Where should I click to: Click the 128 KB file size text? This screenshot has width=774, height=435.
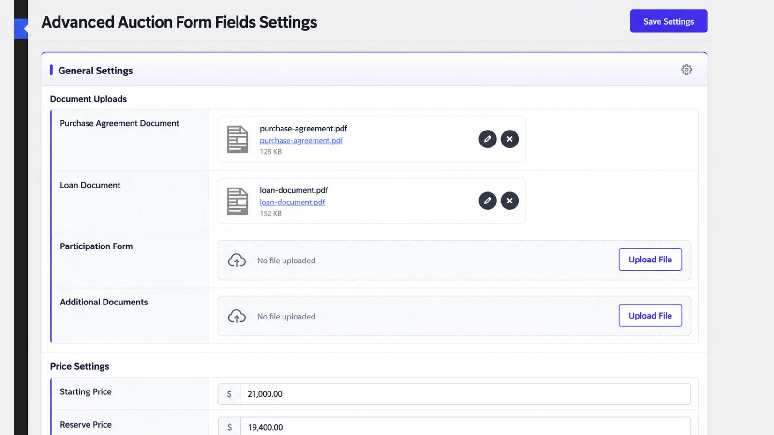click(x=270, y=152)
